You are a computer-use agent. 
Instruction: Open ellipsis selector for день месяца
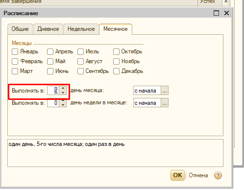tap(165, 91)
